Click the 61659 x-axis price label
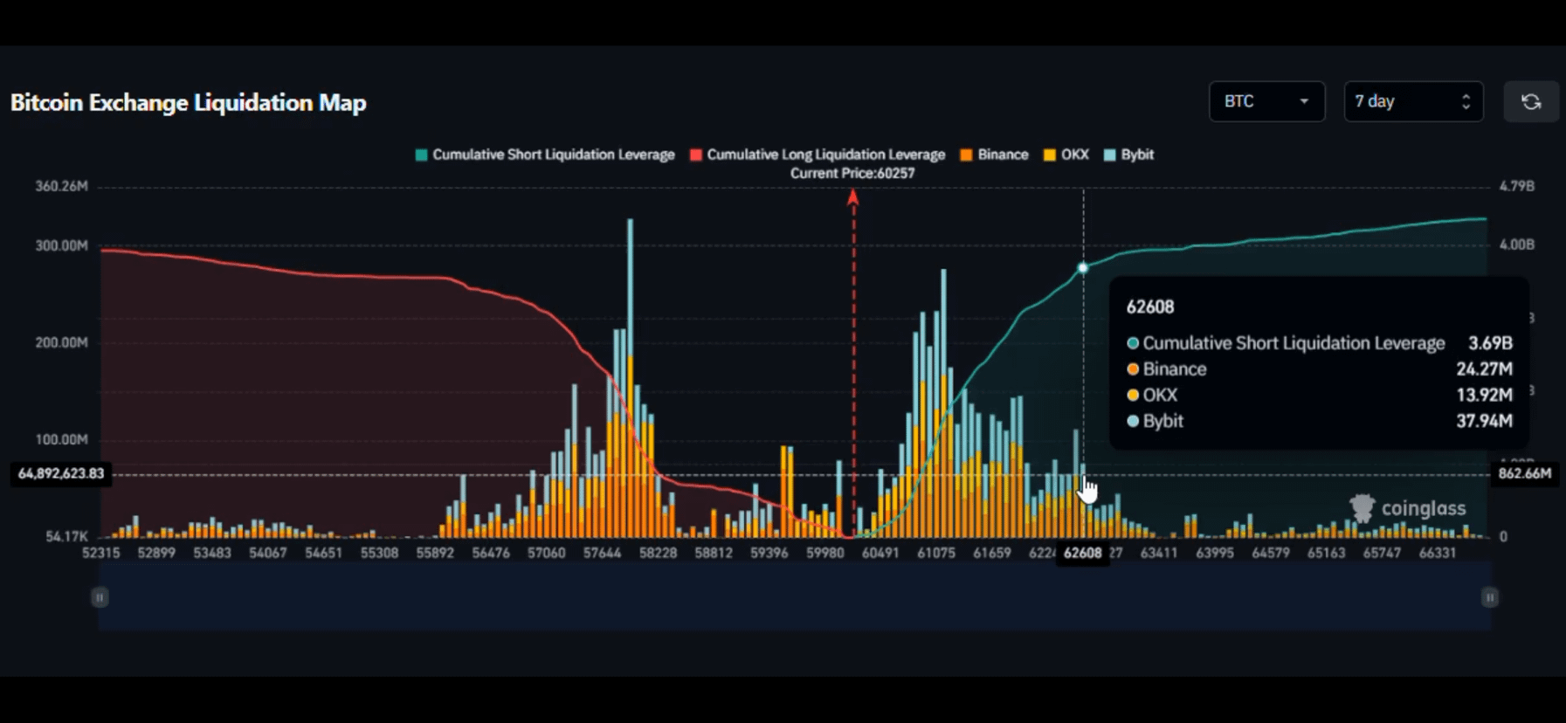1566x723 pixels. click(x=992, y=553)
